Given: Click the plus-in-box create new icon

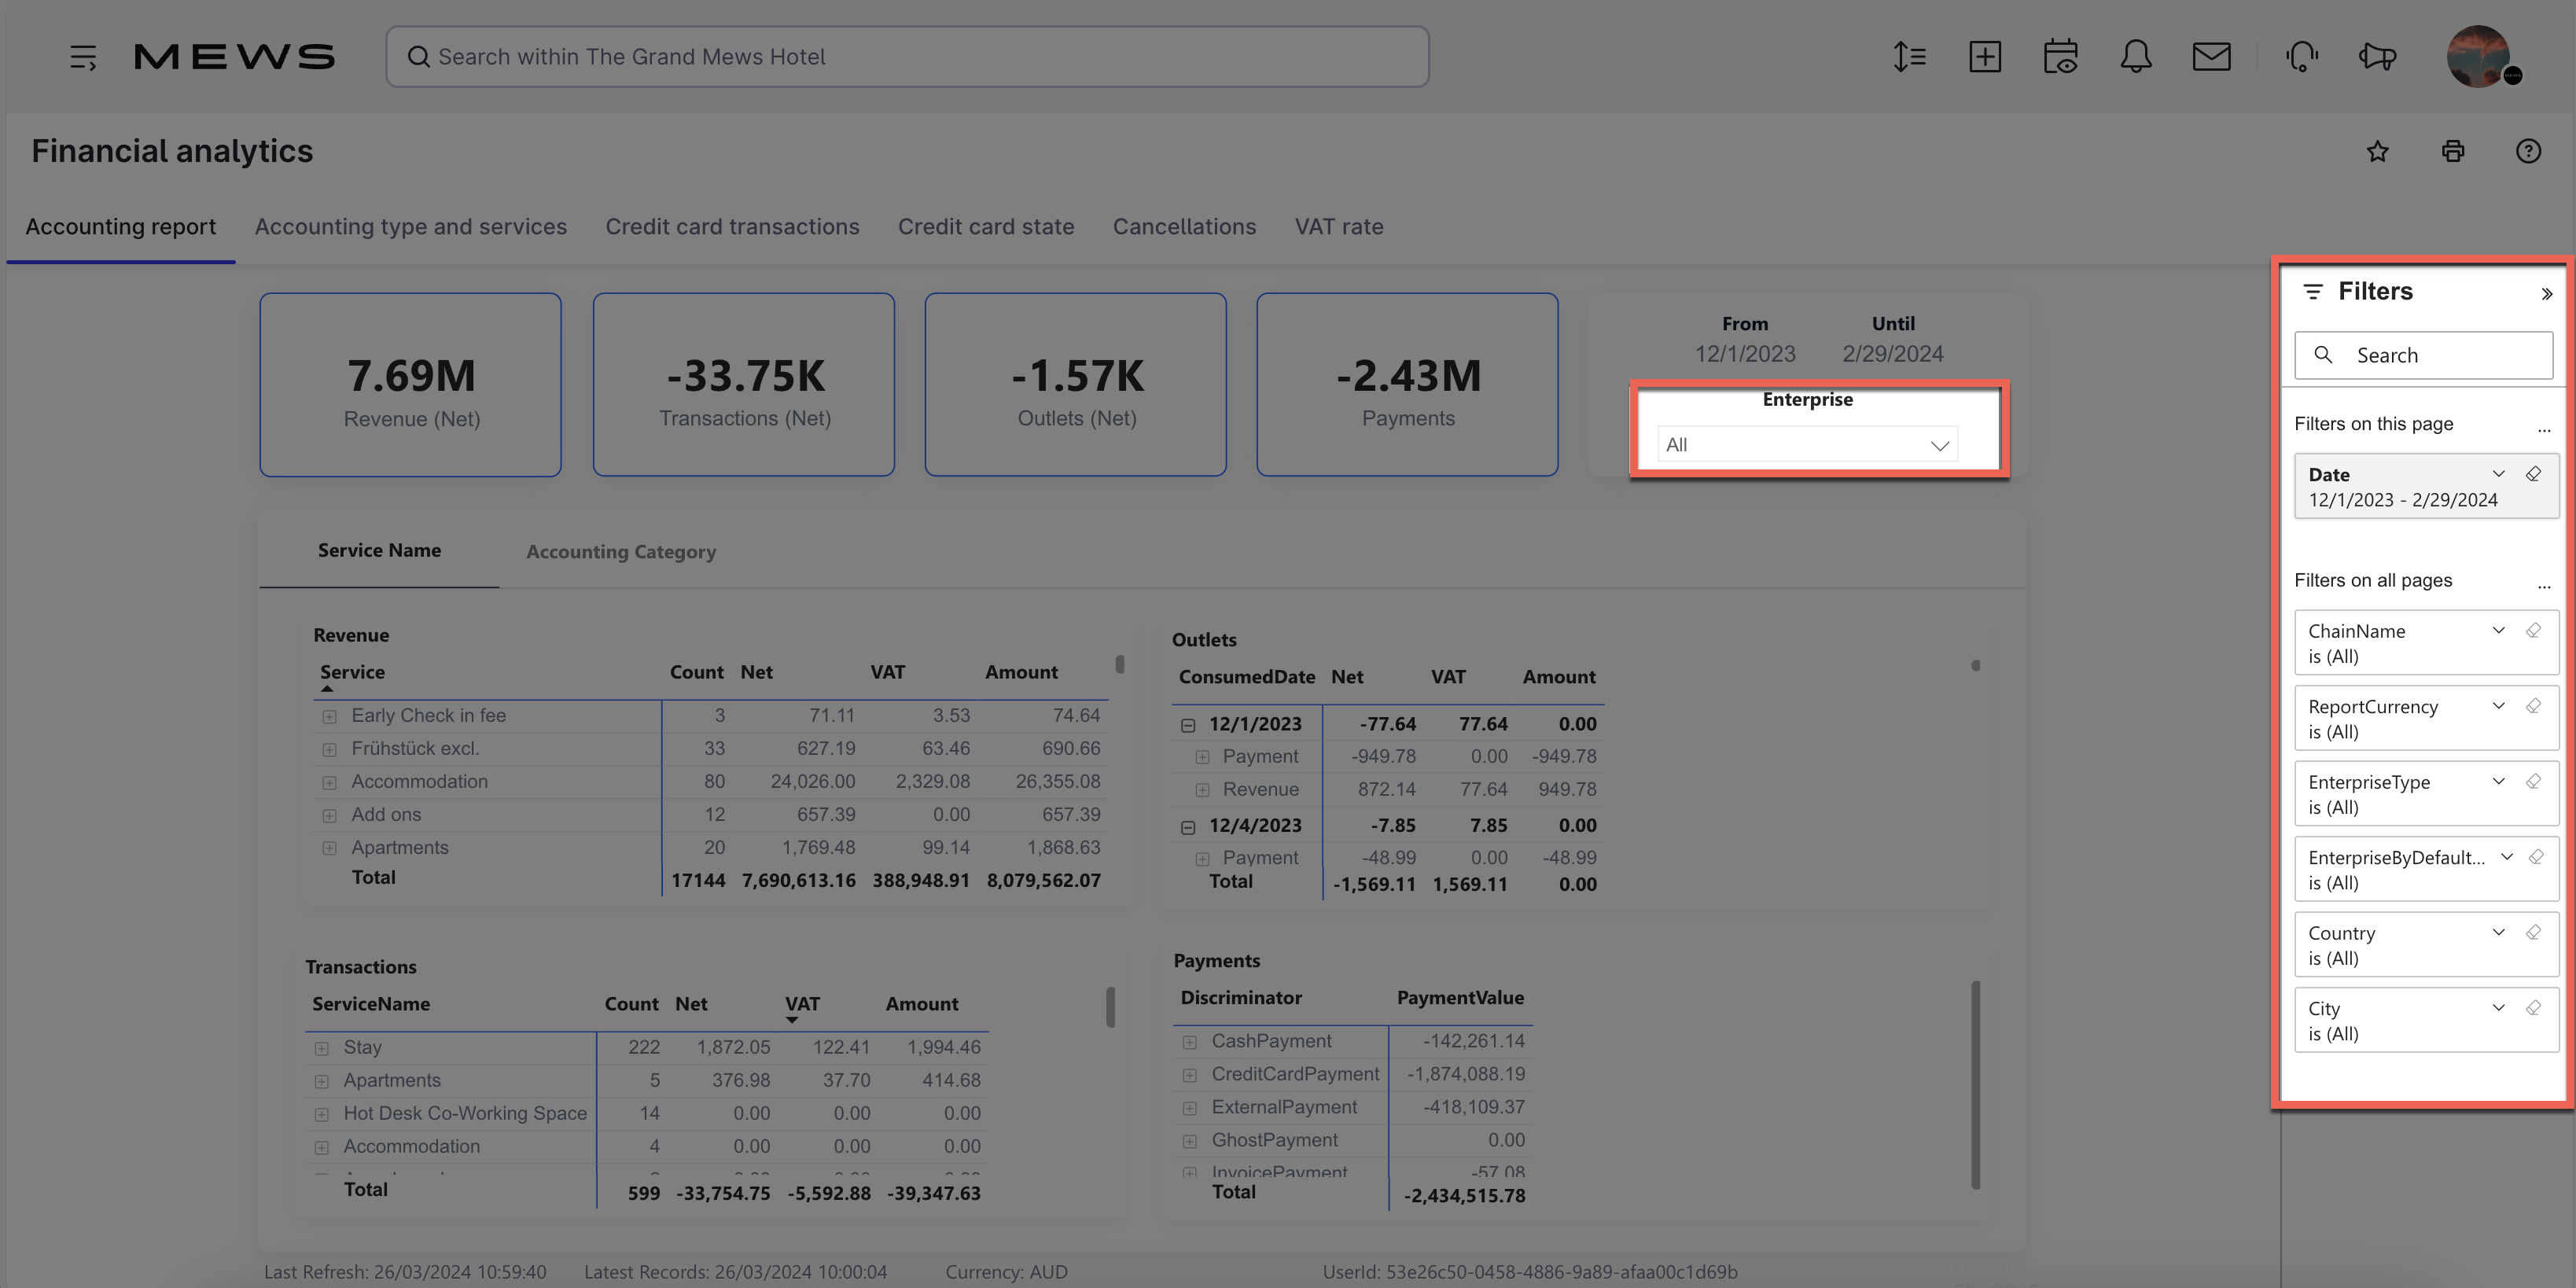Looking at the screenshot, I should 1985,57.
